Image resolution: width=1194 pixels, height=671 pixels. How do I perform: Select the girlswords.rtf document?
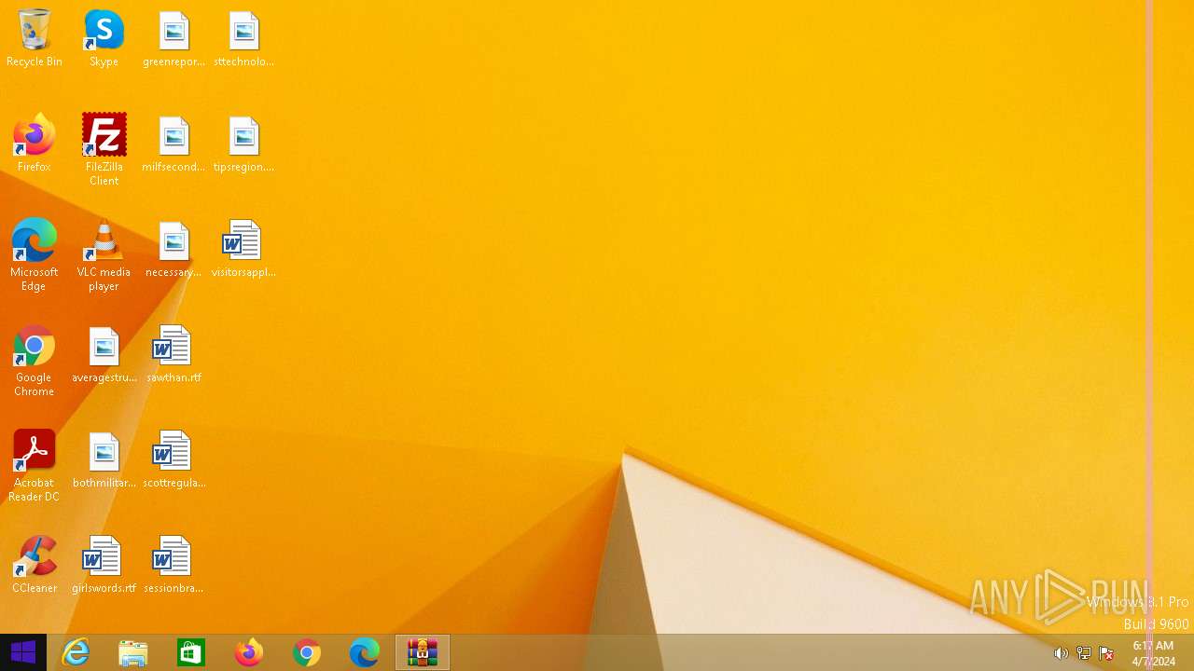pos(104,565)
